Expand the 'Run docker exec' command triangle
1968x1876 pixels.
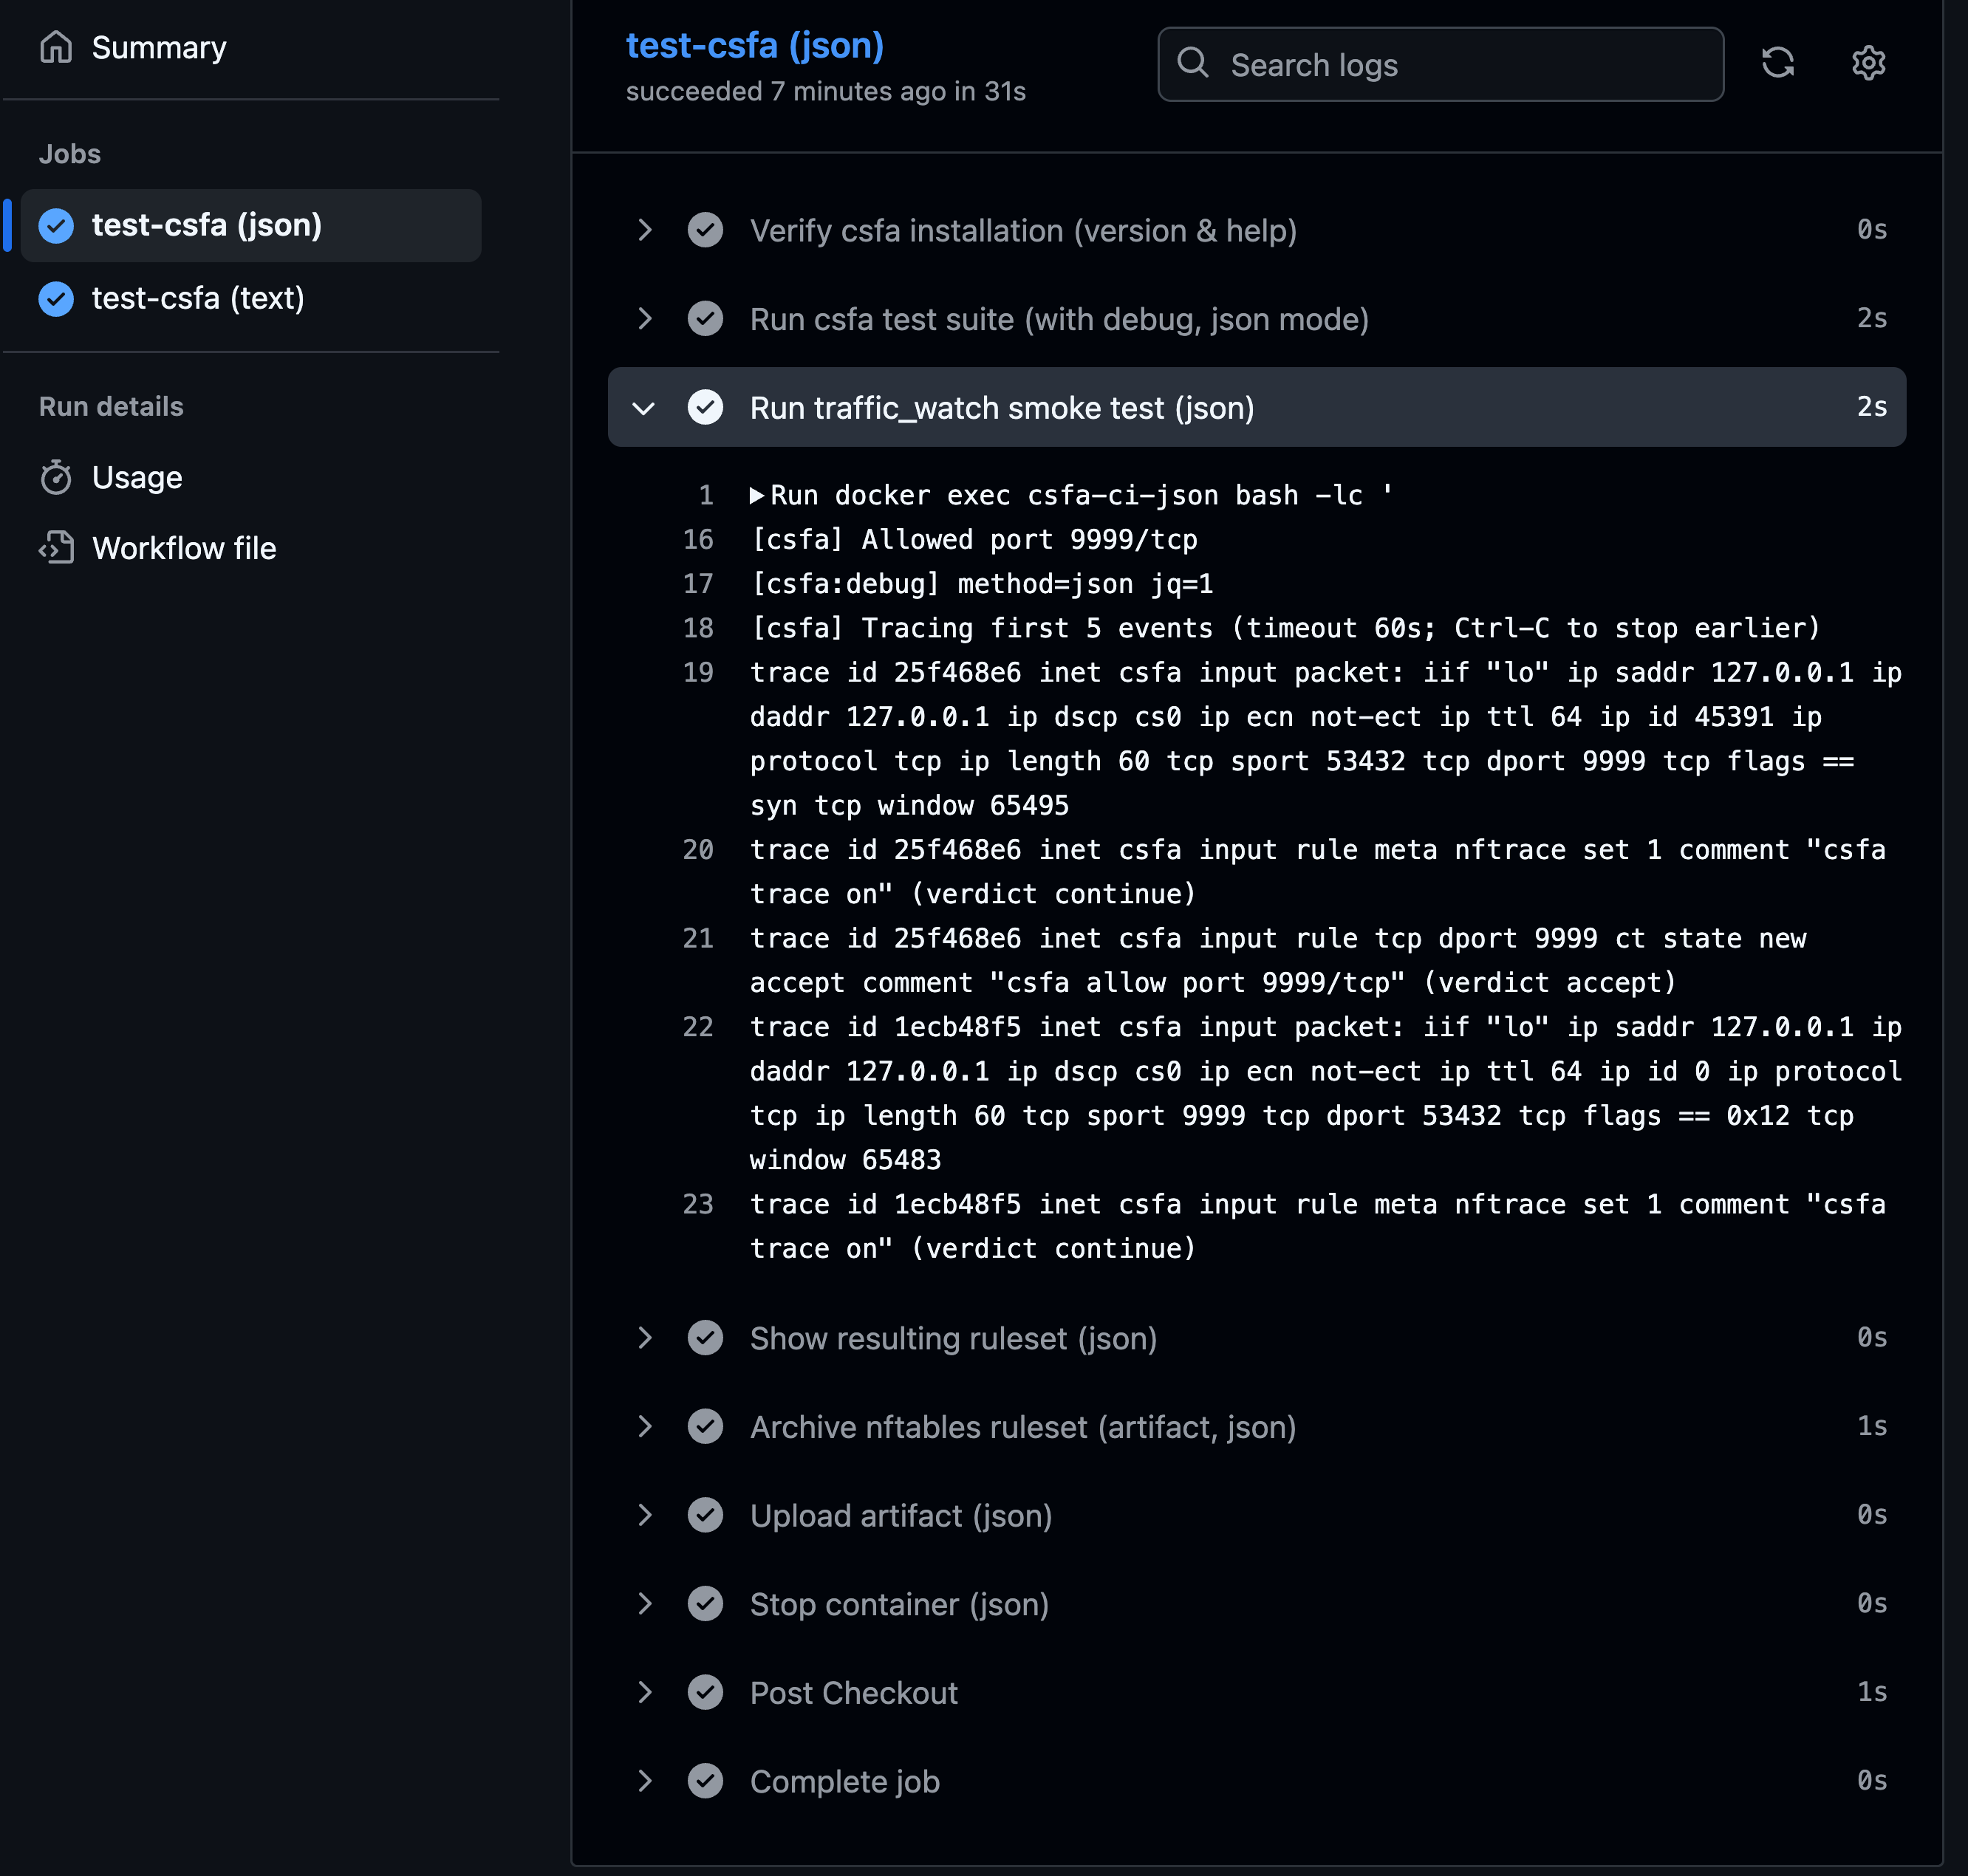coord(757,495)
